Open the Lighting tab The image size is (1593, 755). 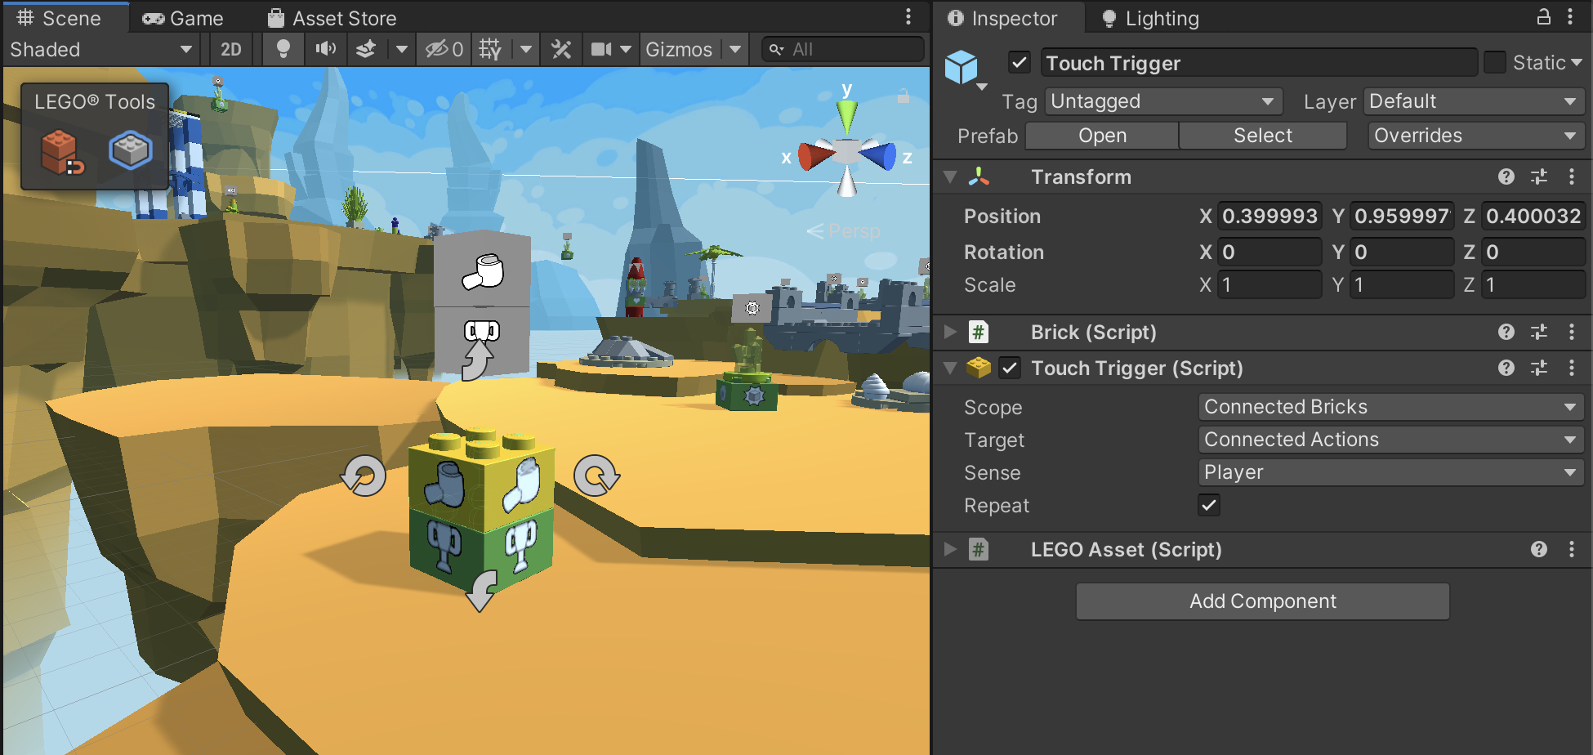(1150, 18)
